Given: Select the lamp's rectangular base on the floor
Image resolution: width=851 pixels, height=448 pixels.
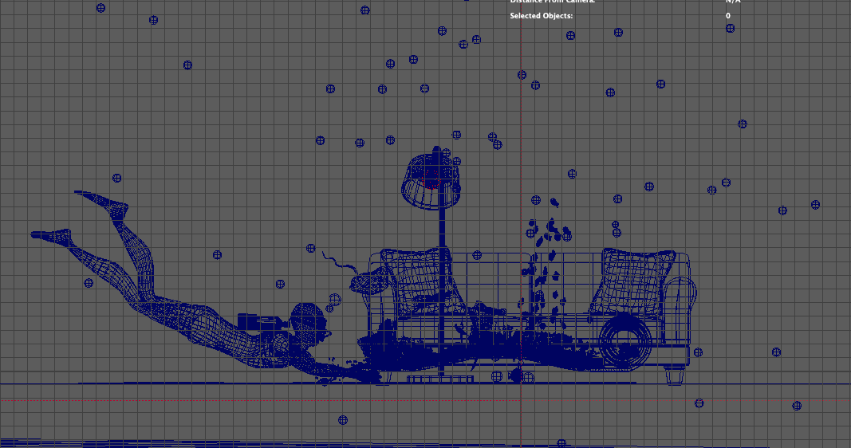Looking at the screenshot, I should (440, 379).
